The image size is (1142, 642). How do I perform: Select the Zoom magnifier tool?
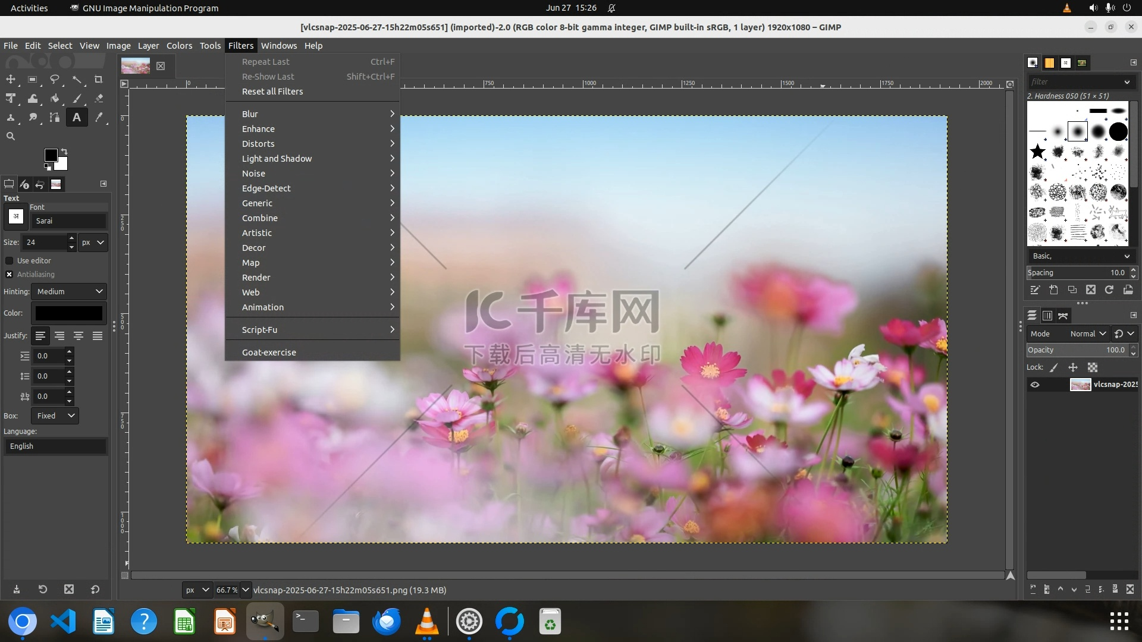tap(11, 136)
